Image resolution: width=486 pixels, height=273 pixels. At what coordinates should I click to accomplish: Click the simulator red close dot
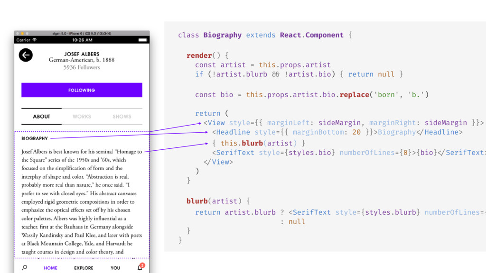[18, 33]
